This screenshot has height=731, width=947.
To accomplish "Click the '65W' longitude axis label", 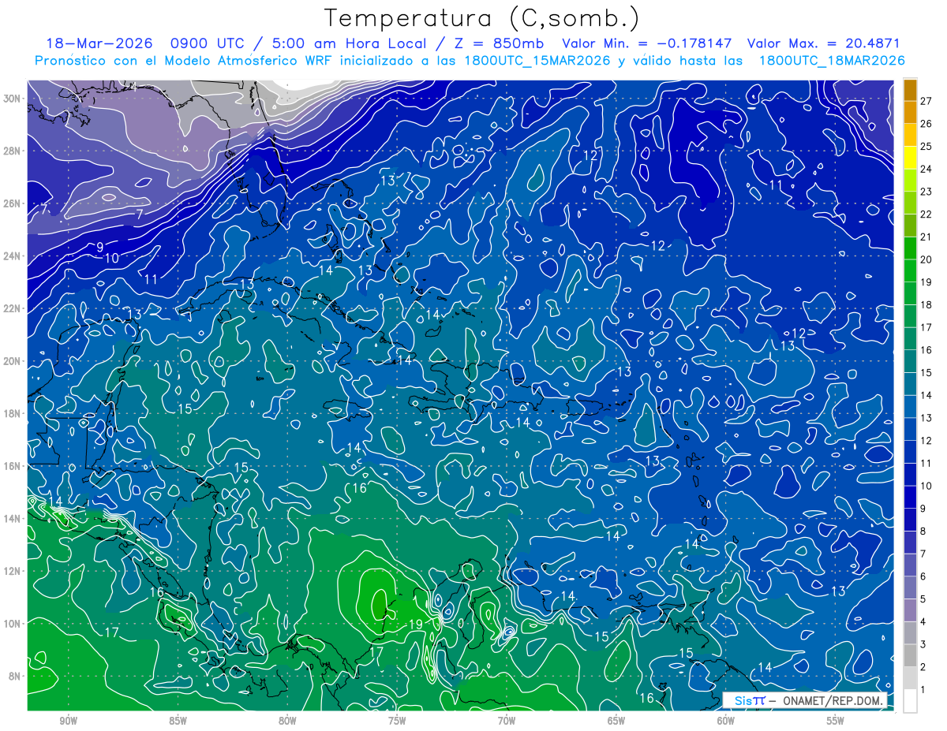I will [x=616, y=721].
